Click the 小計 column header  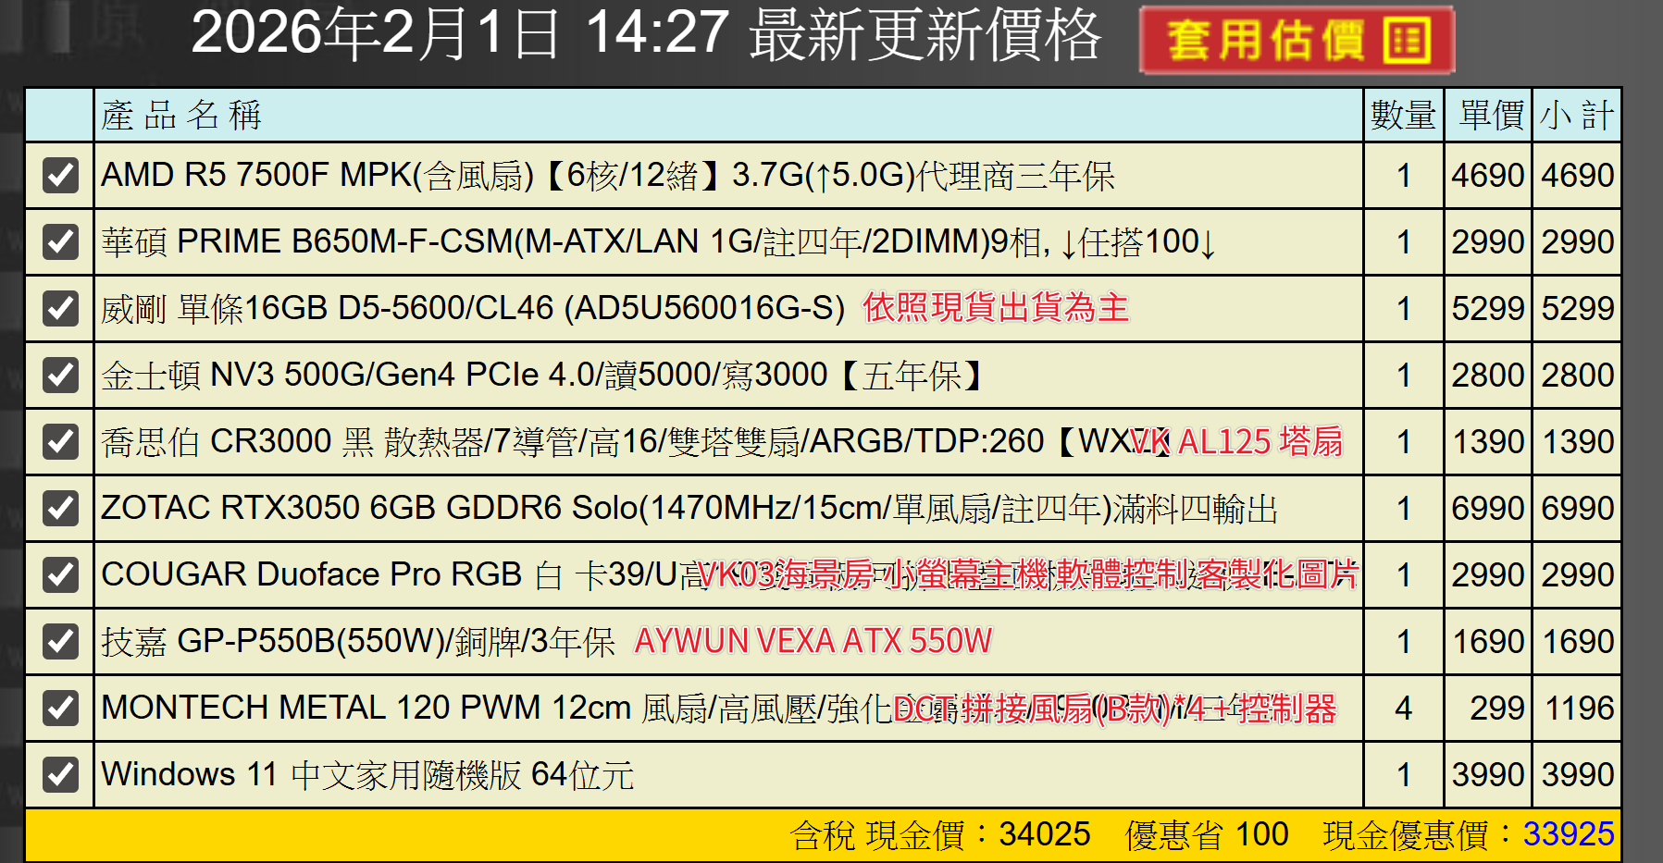click(1577, 116)
